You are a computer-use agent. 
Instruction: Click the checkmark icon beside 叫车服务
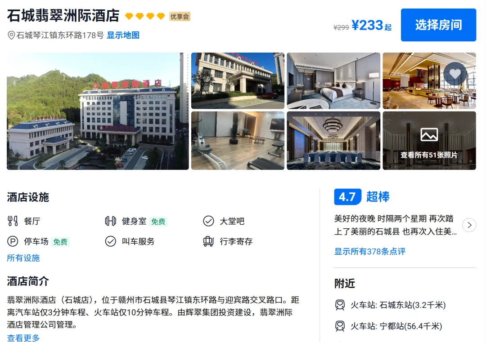pyautogui.click(x=110, y=241)
